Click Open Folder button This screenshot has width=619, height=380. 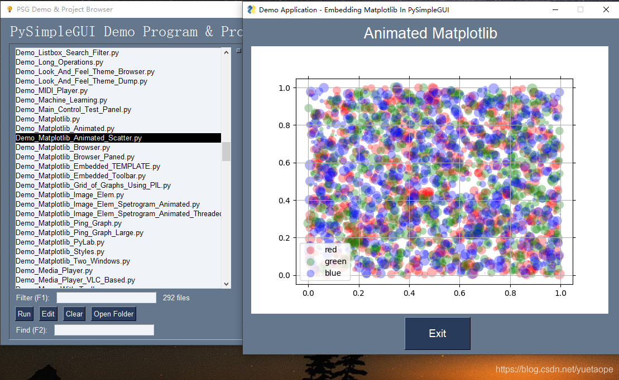click(114, 314)
